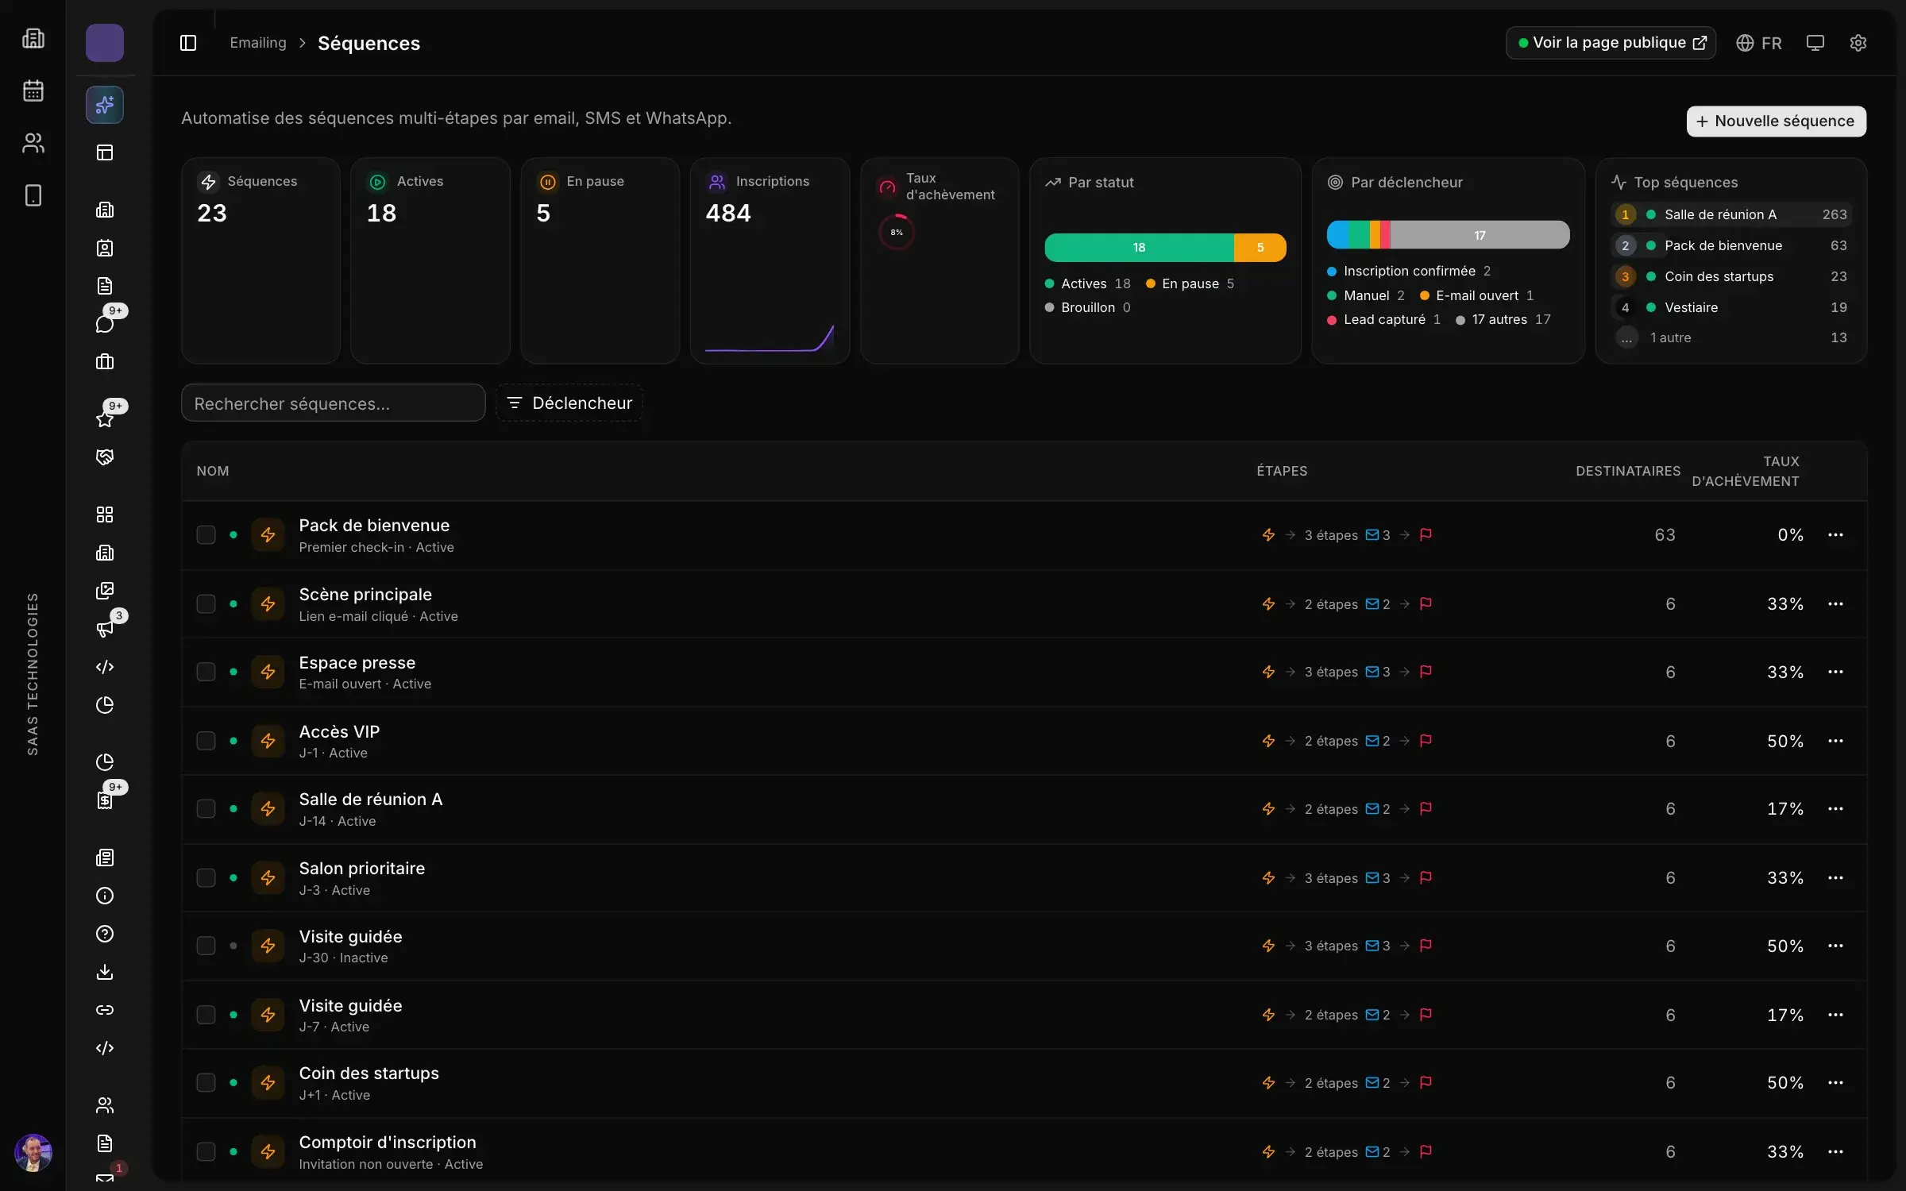1906x1191 pixels.
Task: Open the help question mark icon
Action: [105, 934]
